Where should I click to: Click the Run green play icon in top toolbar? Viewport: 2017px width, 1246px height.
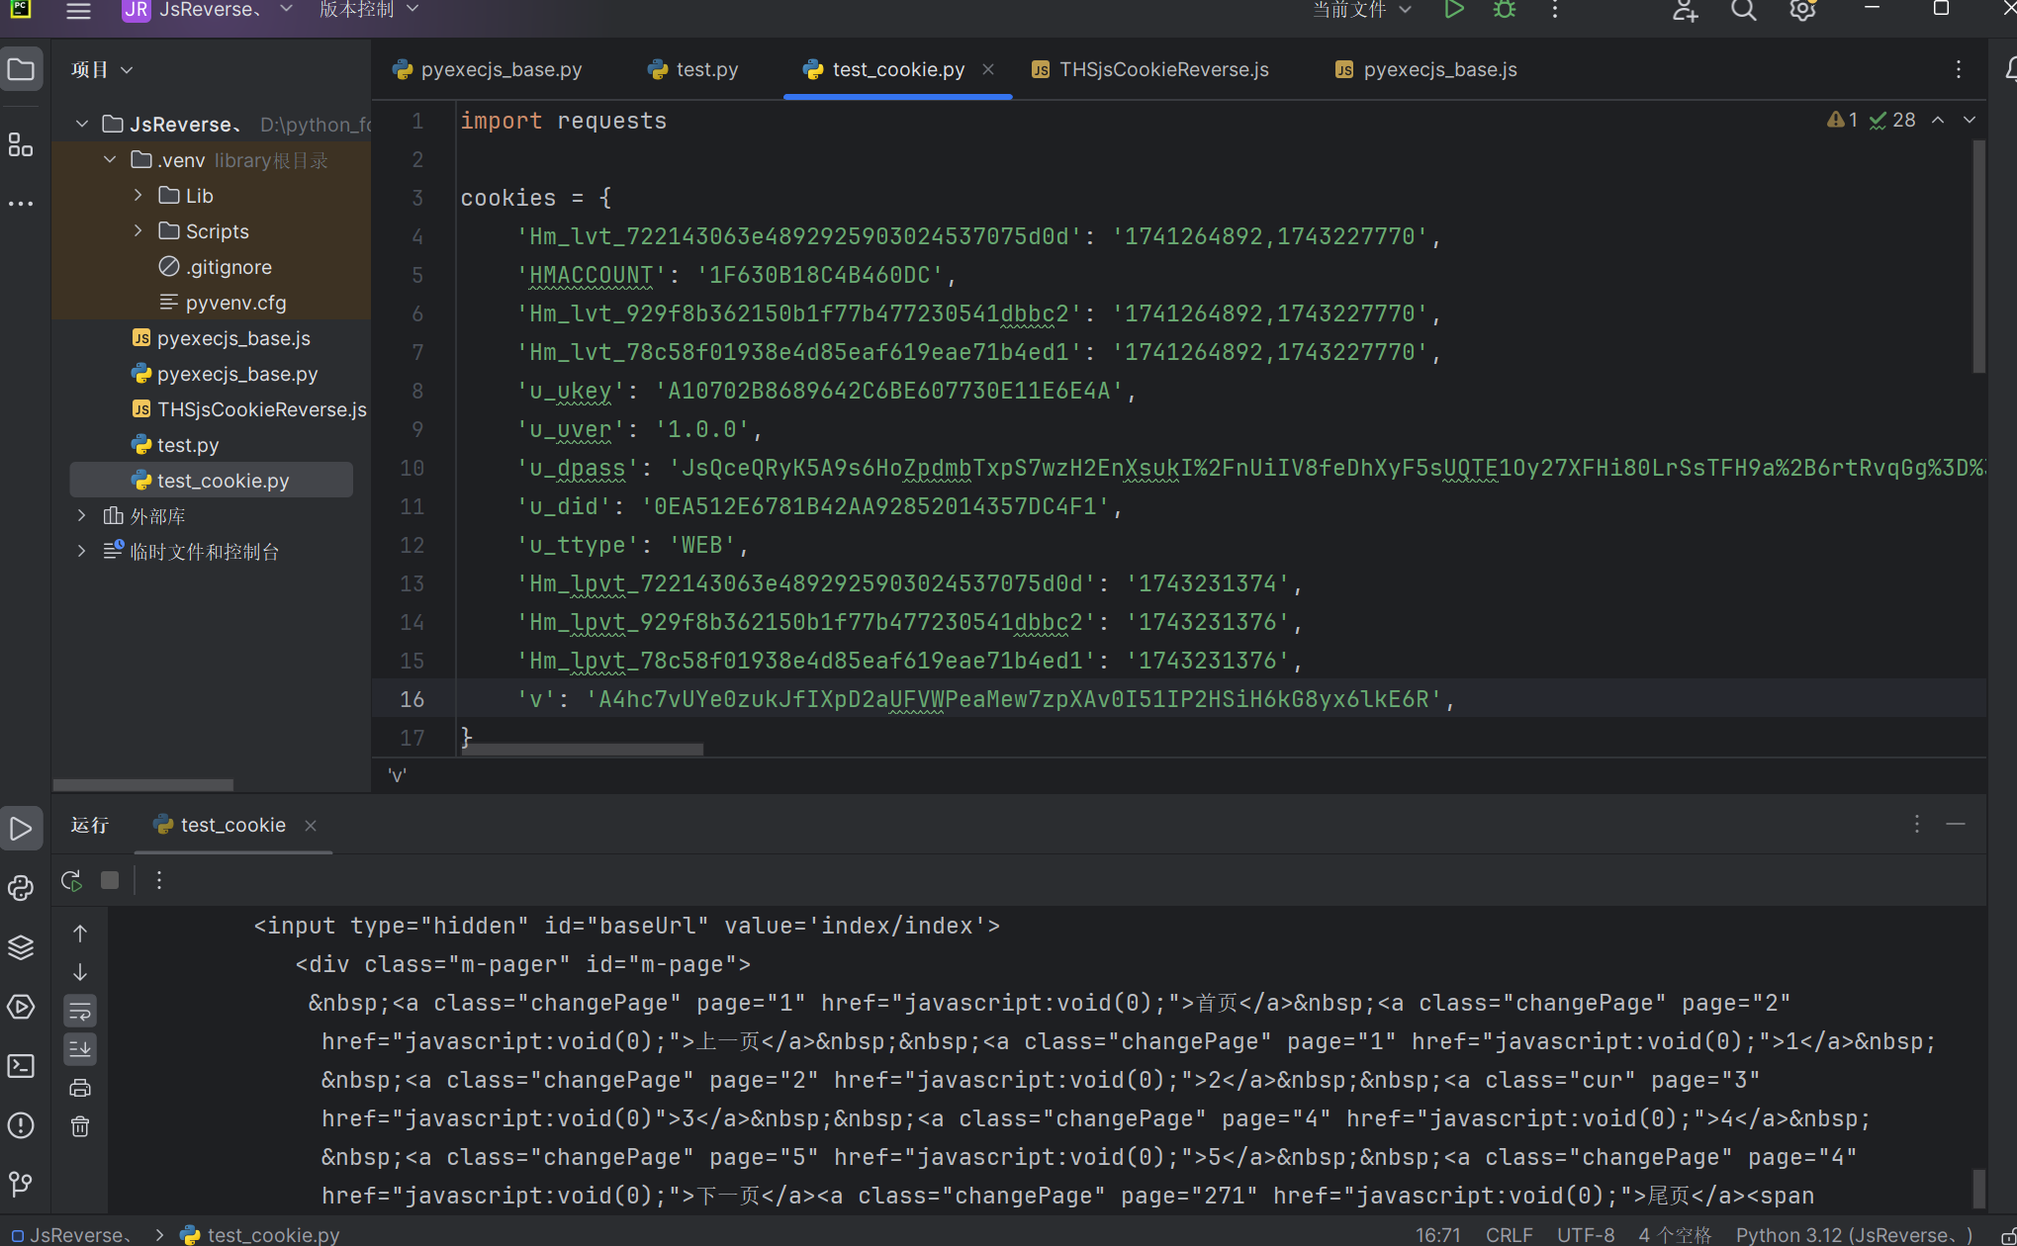(x=1453, y=11)
